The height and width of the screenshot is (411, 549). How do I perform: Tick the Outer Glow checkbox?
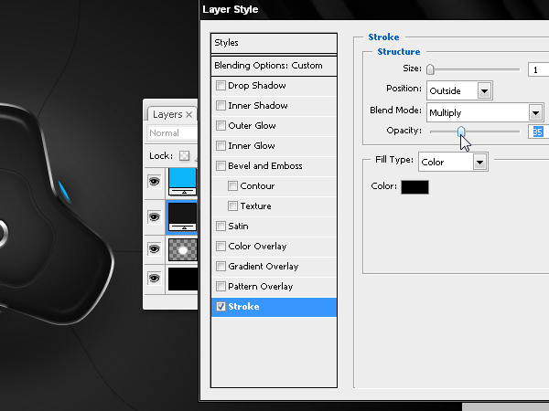pos(221,125)
